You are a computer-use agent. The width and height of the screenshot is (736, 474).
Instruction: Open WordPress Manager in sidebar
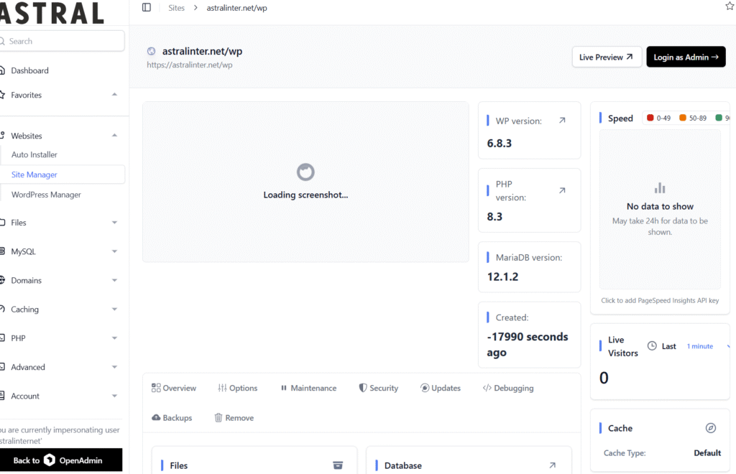pos(46,195)
